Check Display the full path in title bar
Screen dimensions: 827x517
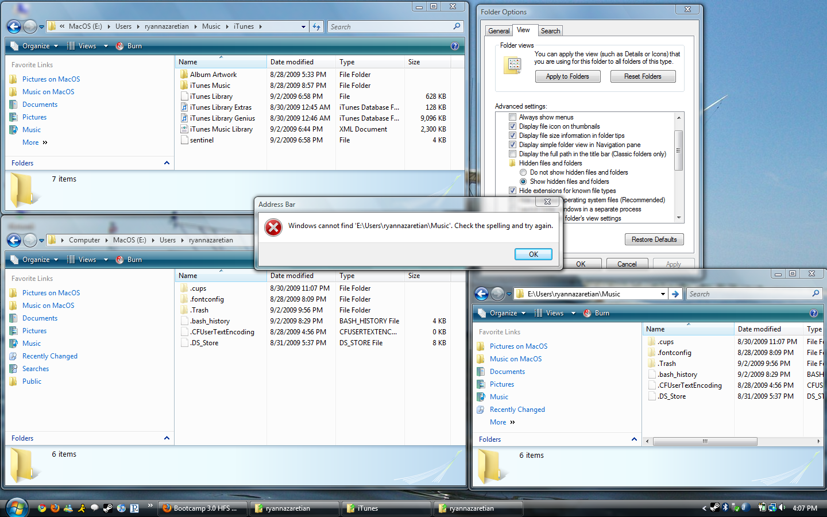[x=512, y=154]
